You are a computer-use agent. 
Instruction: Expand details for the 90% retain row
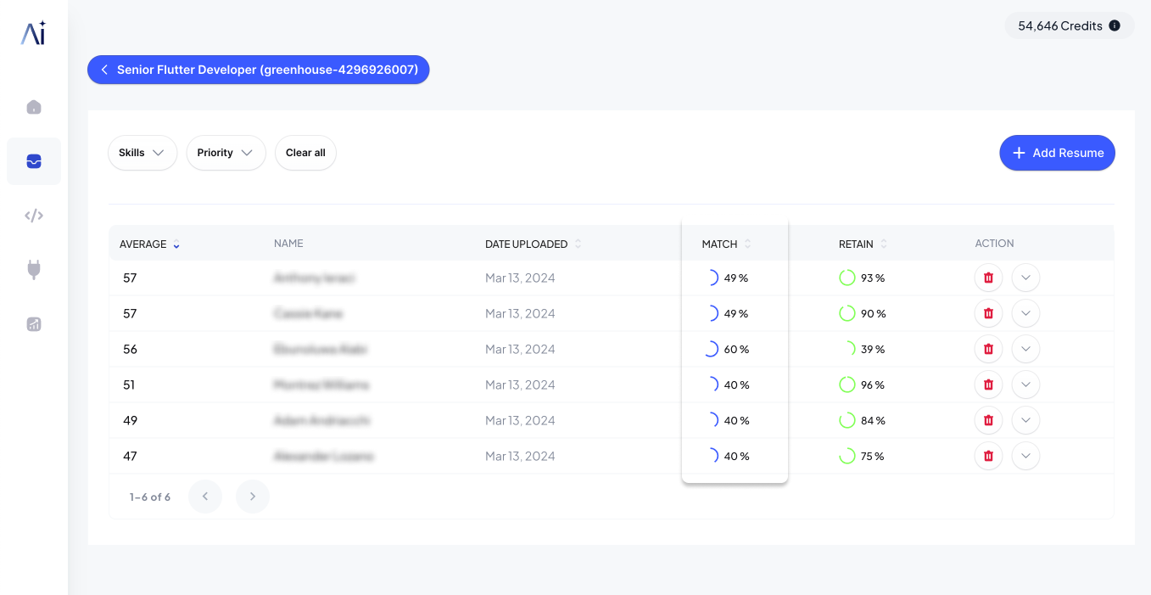[x=1025, y=313]
